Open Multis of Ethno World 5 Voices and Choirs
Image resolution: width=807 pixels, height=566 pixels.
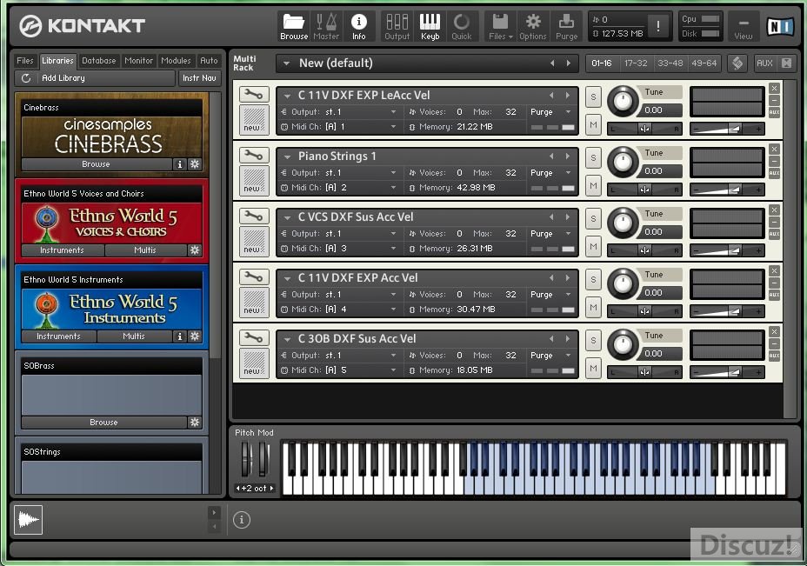145,250
